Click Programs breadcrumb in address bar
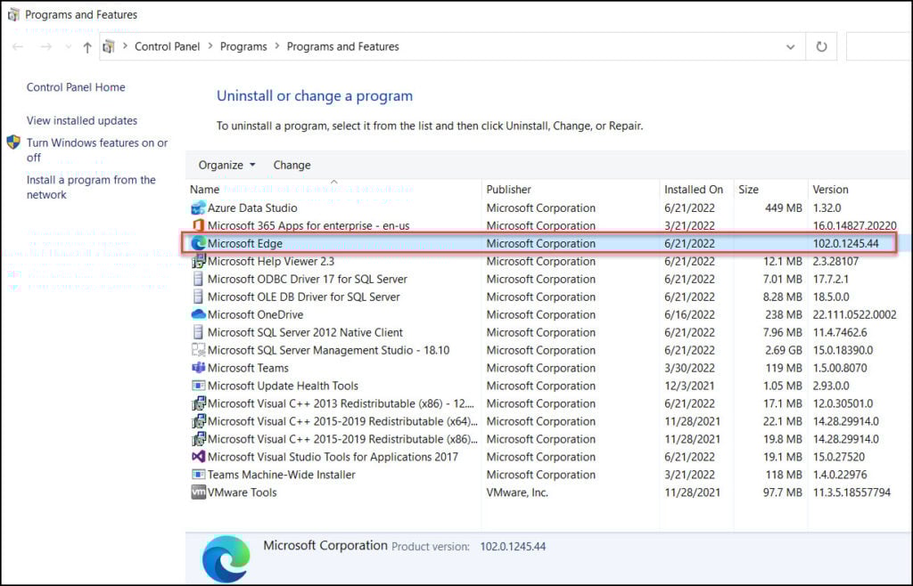 tap(243, 46)
